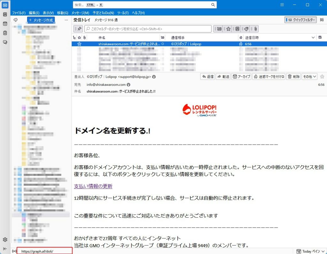Open the Chat space icon
327x254 pixels.
click(5, 42)
